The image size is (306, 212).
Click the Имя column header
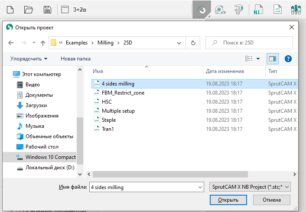tap(98, 71)
